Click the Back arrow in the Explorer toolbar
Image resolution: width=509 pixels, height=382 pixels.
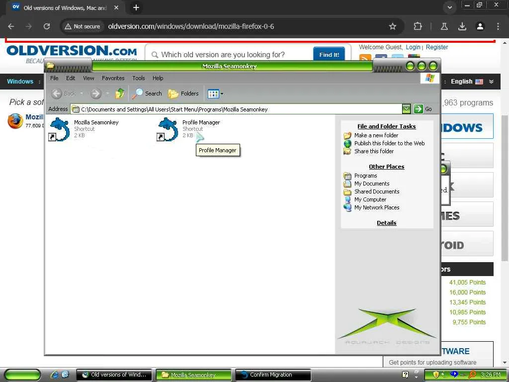coord(57,94)
